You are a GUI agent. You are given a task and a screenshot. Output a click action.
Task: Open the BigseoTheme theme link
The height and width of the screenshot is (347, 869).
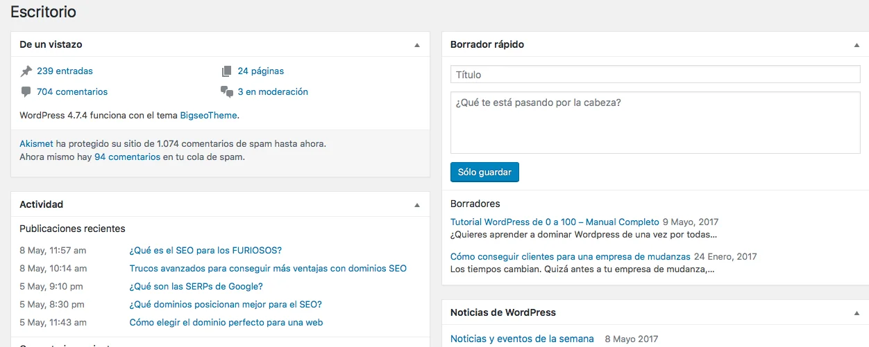click(x=208, y=115)
